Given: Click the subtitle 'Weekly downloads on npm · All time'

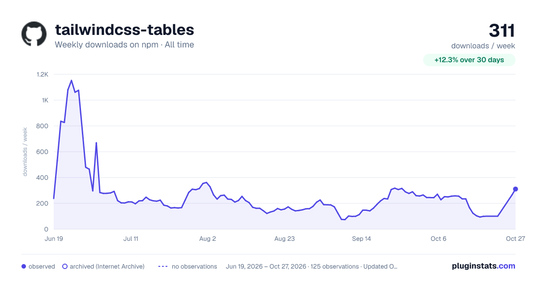Looking at the screenshot, I should pos(124,45).
